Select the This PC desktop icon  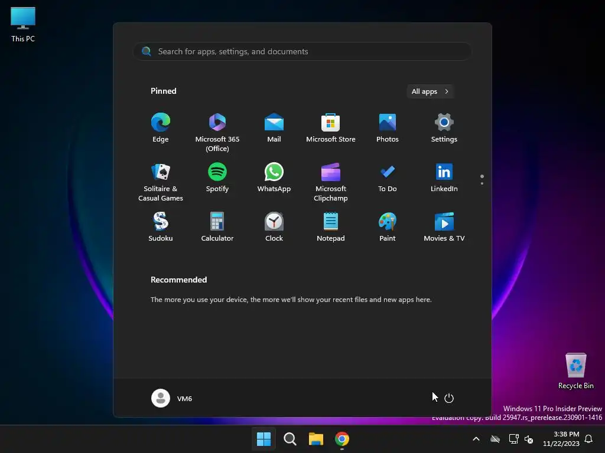coord(23,24)
